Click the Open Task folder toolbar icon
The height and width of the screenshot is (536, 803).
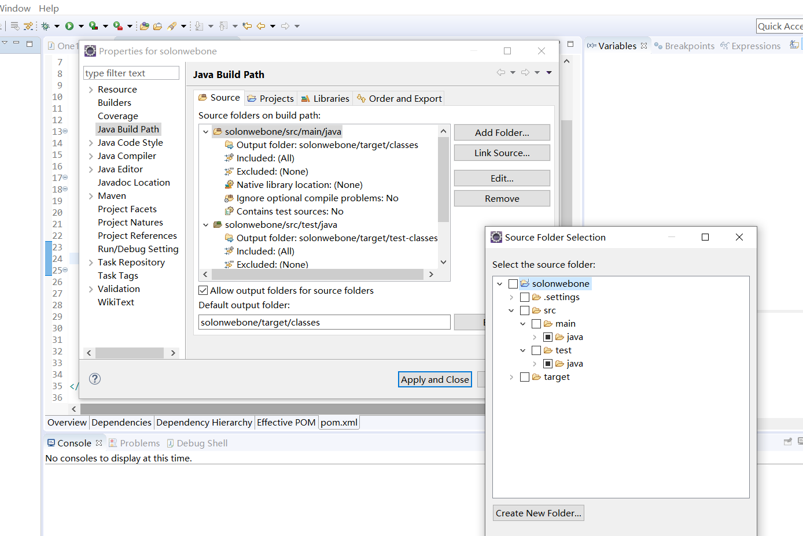(x=157, y=26)
